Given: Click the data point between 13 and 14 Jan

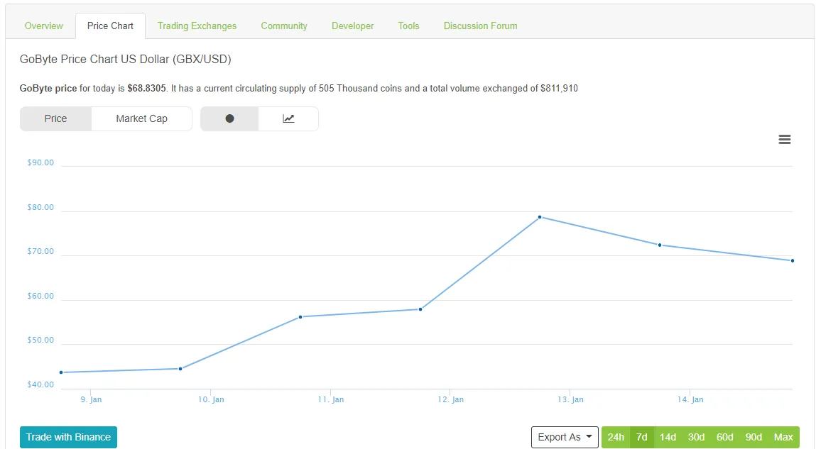Looking at the screenshot, I should tap(660, 245).
